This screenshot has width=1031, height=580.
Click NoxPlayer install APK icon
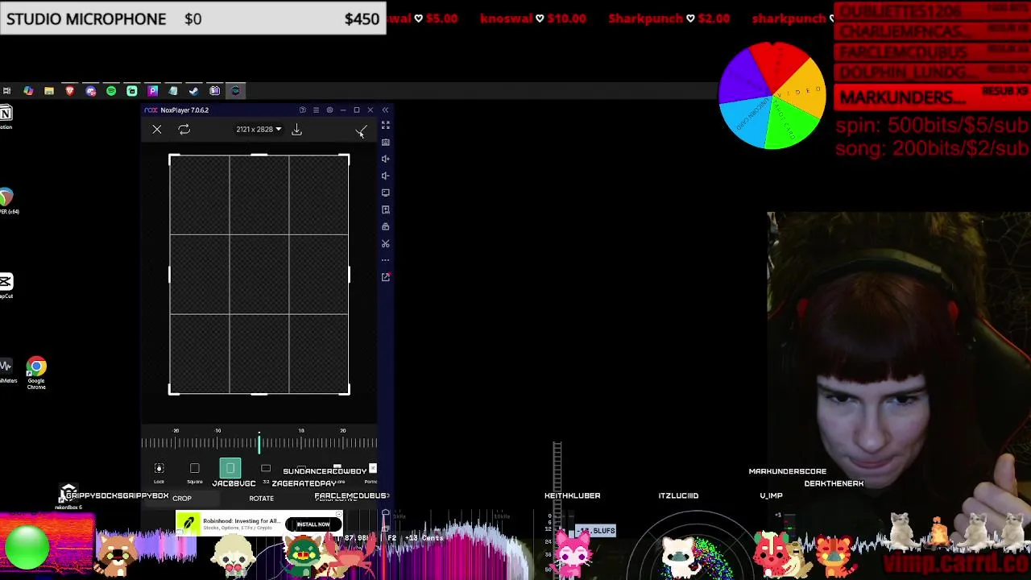(385, 209)
